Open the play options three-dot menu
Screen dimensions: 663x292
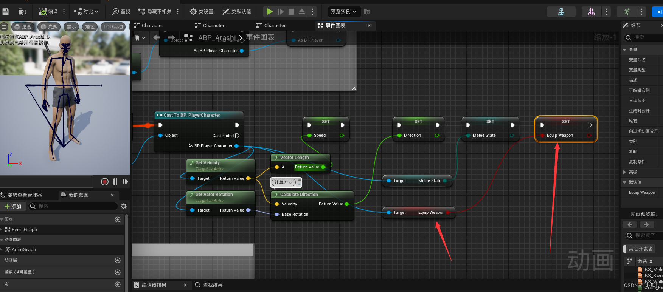click(312, 12)
